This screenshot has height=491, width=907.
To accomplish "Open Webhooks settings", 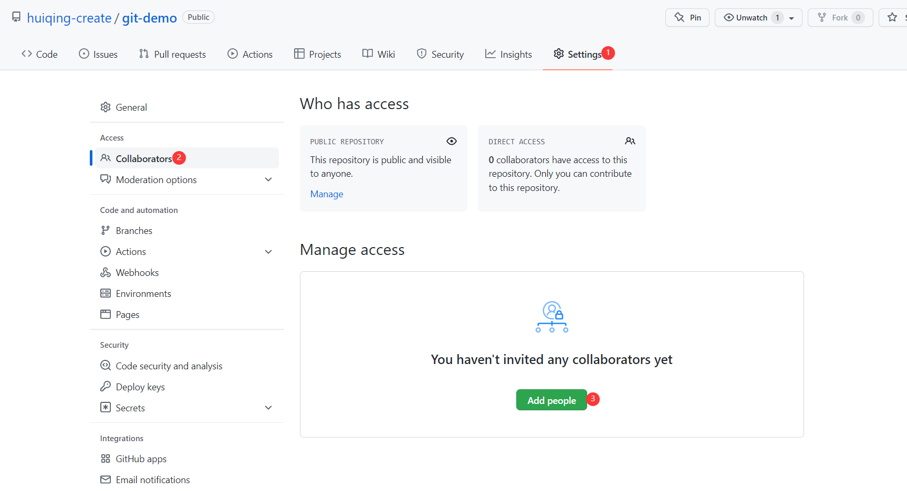I will [x=186, y=272].
